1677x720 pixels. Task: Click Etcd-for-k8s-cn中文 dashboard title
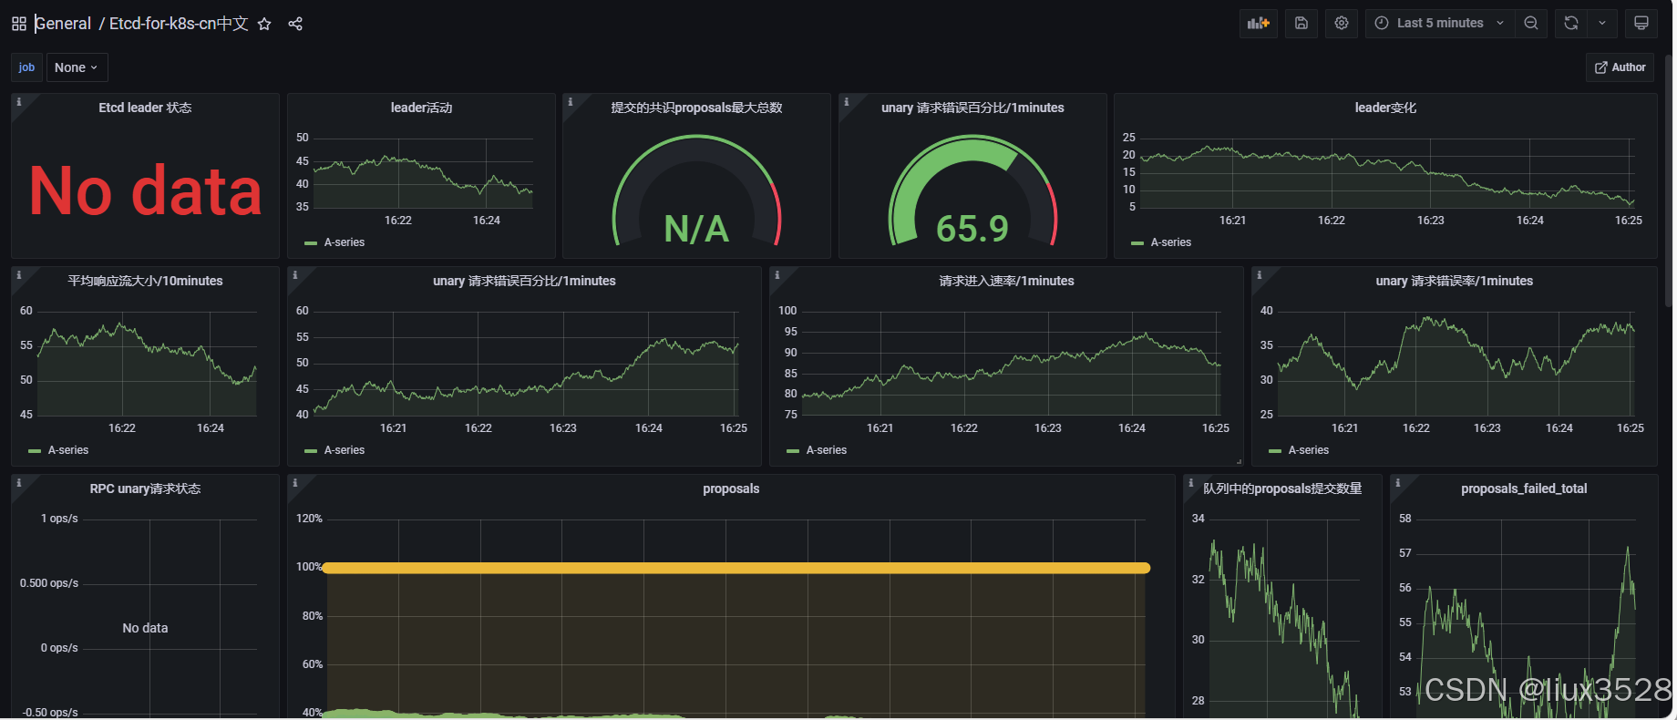click(x=179, y=24)
